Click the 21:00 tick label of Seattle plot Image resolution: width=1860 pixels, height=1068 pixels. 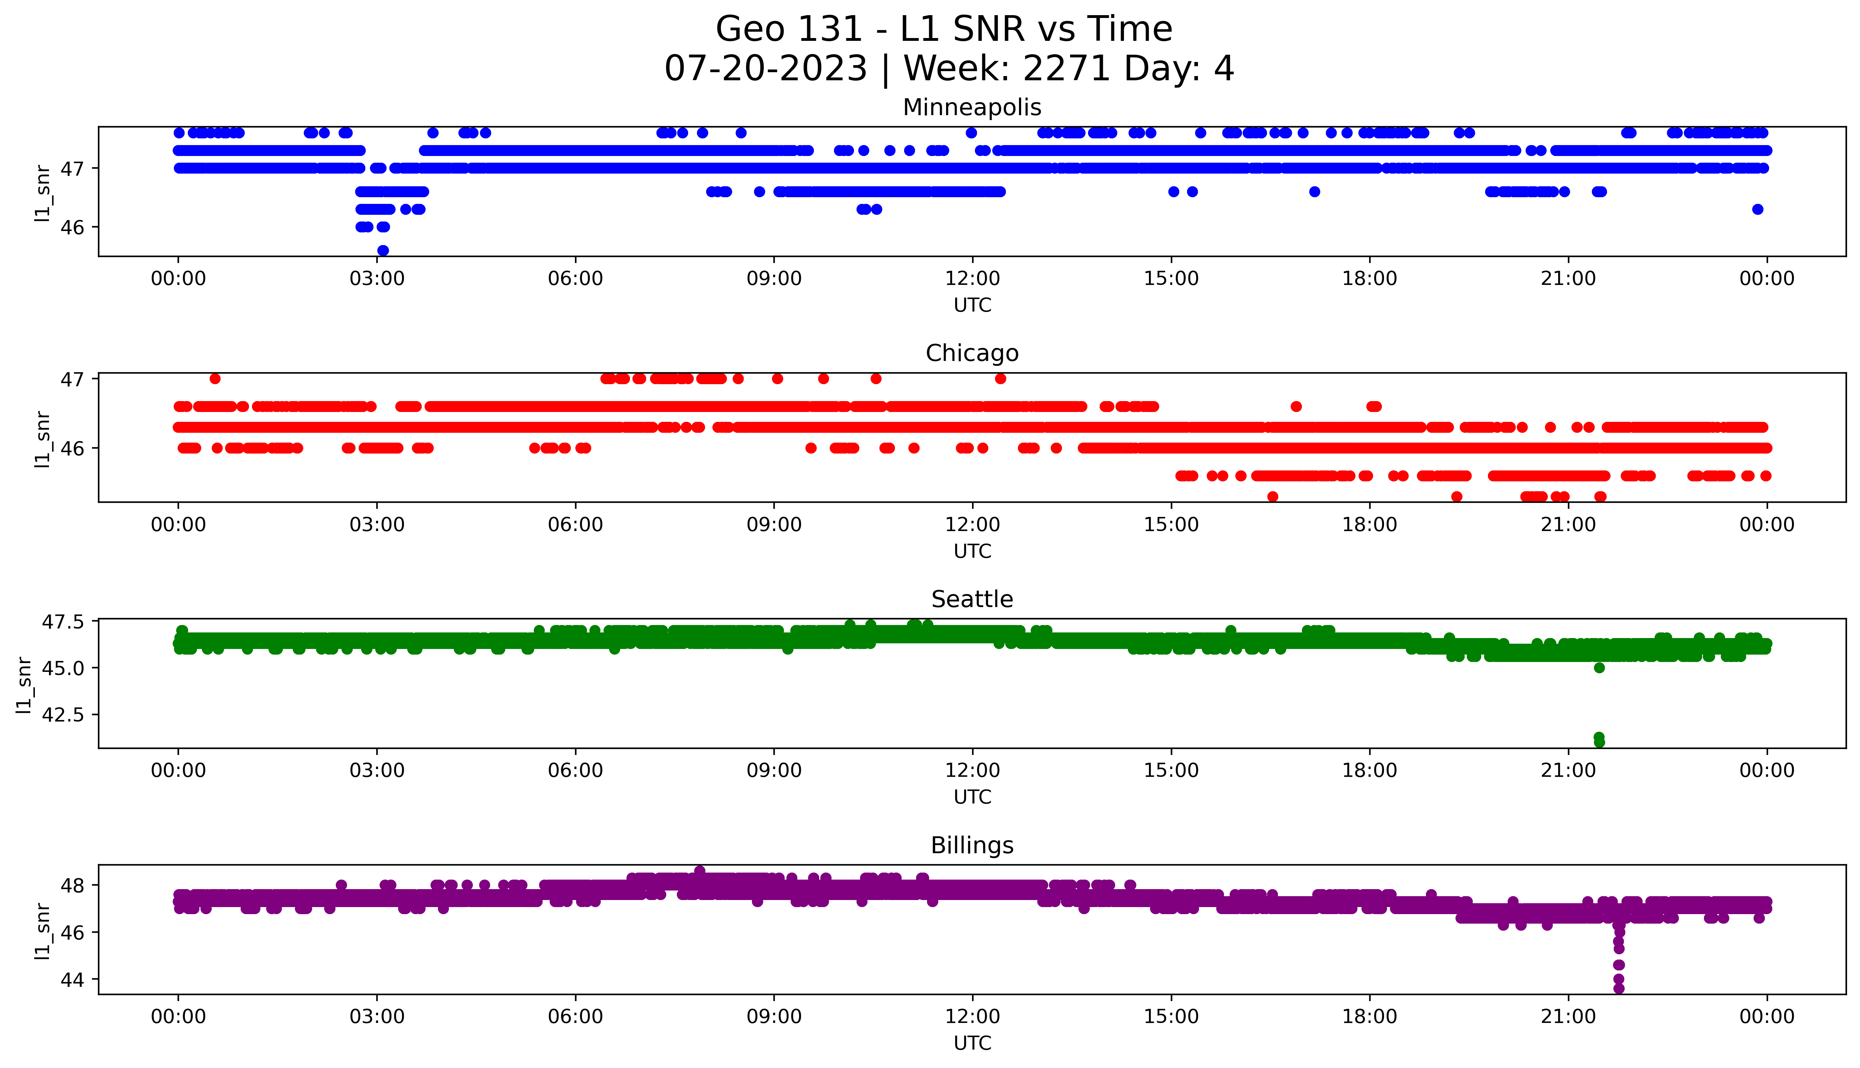click(x=1568, y=770)
